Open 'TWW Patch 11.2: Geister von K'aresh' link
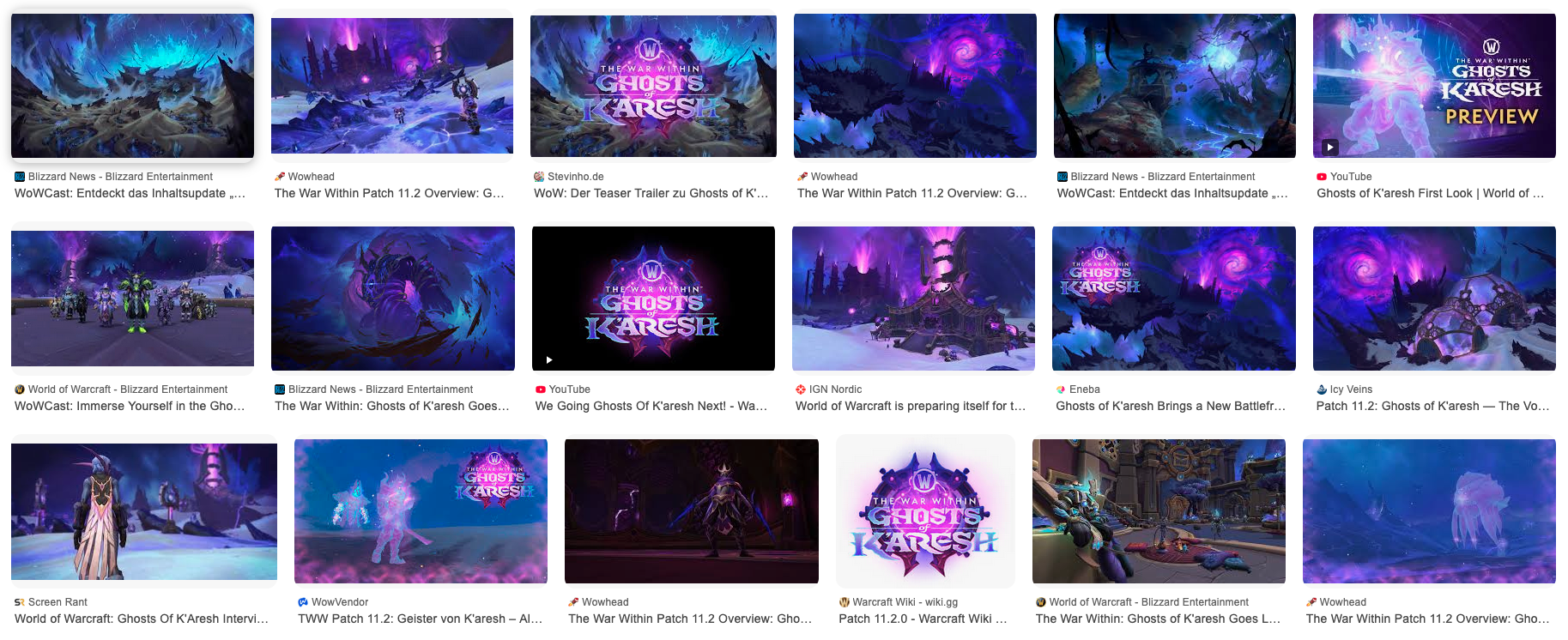Image resolution: width=1568 pixels, height=640 pixels. 421,619
